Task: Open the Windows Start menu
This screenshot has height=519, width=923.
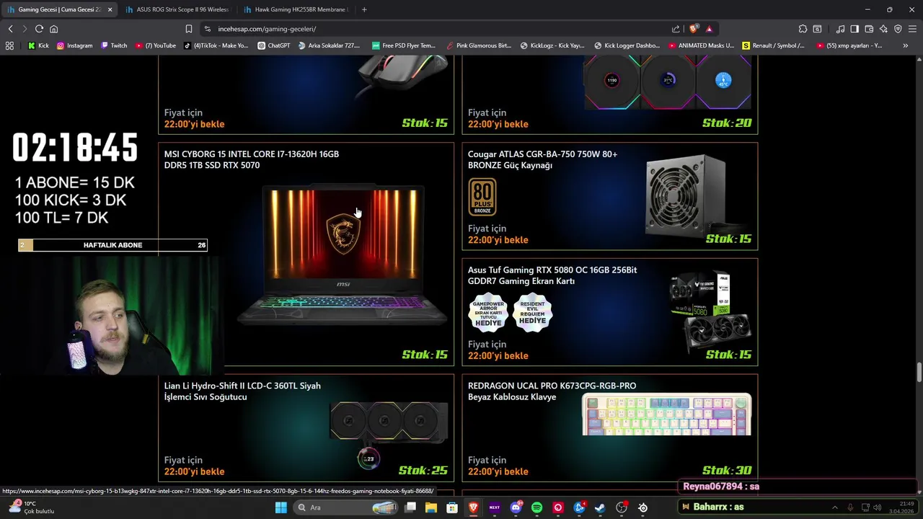Action: pyautogui.click(x=281, y=507)
